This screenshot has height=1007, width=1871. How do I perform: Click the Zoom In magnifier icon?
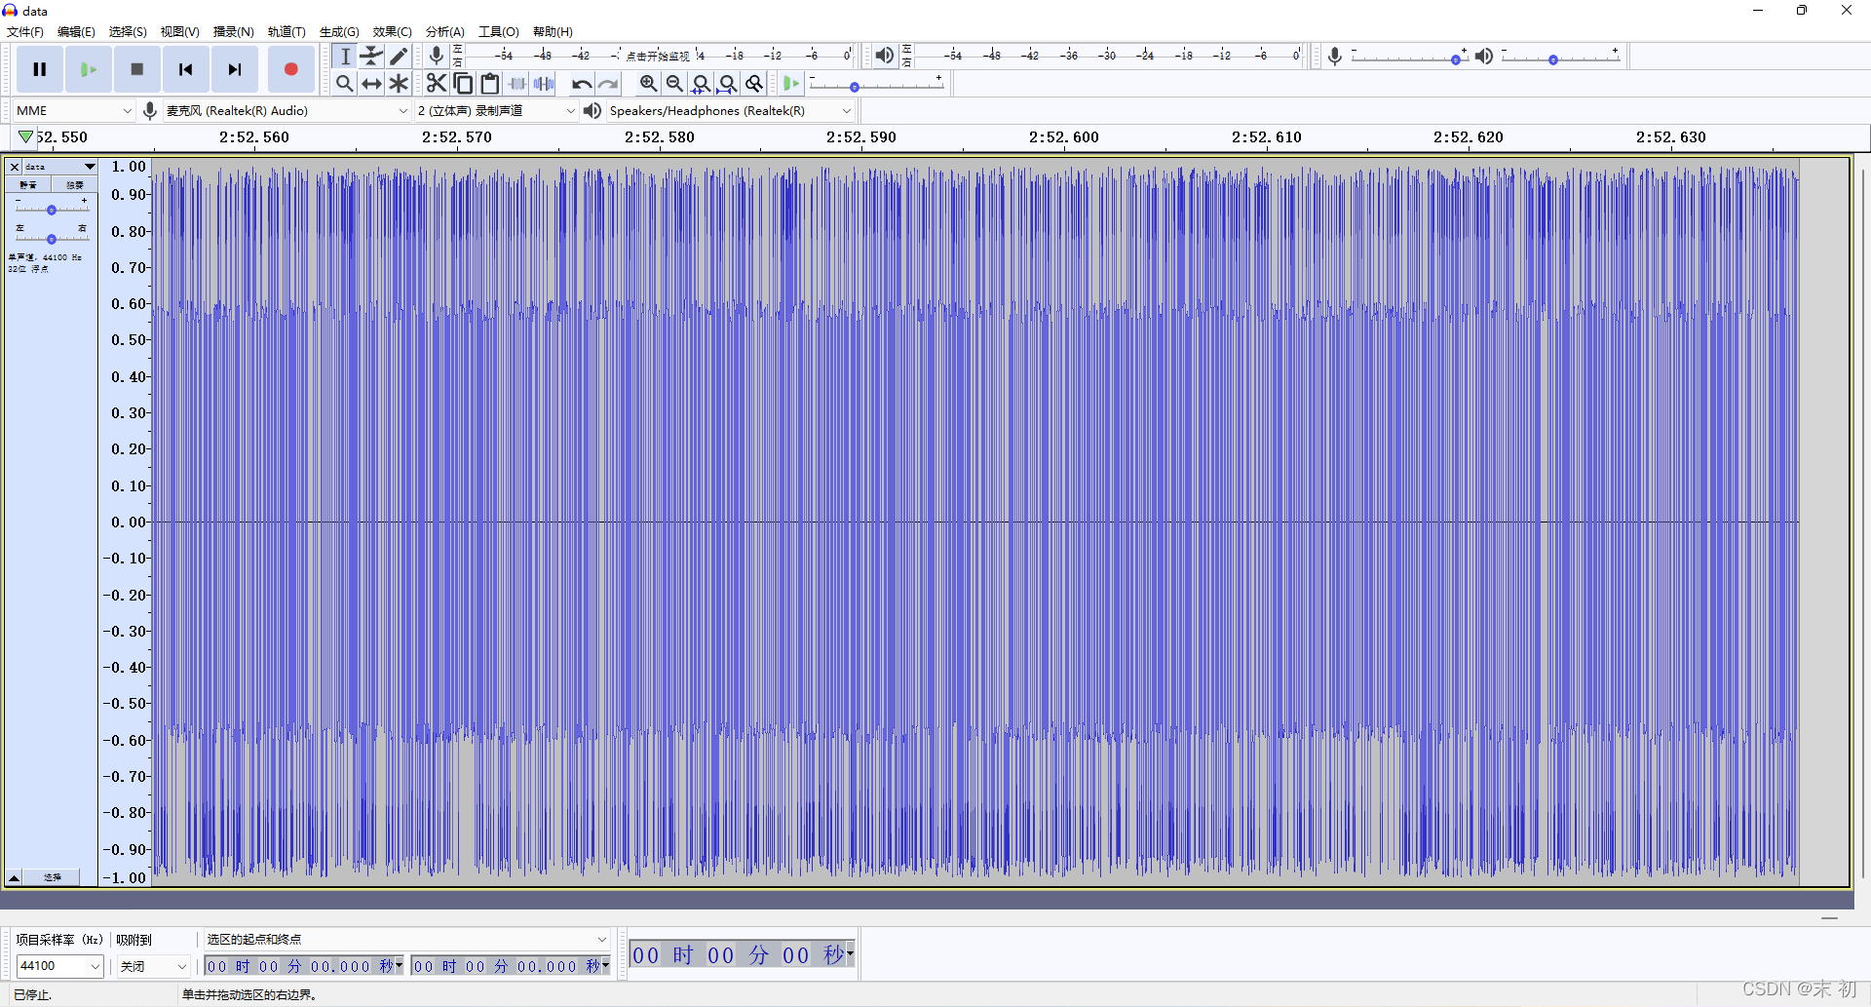[x=648, y=84]
